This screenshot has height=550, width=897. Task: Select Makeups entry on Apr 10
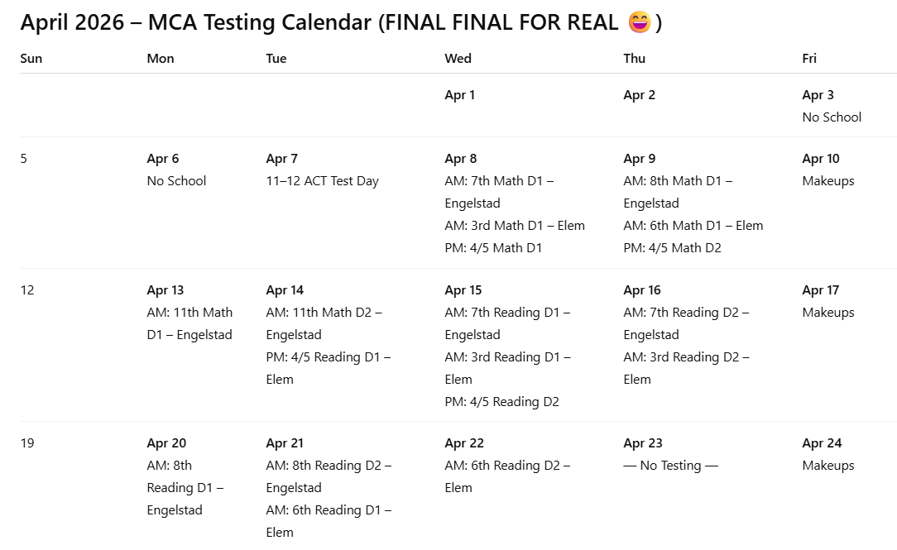click(827, 181)
